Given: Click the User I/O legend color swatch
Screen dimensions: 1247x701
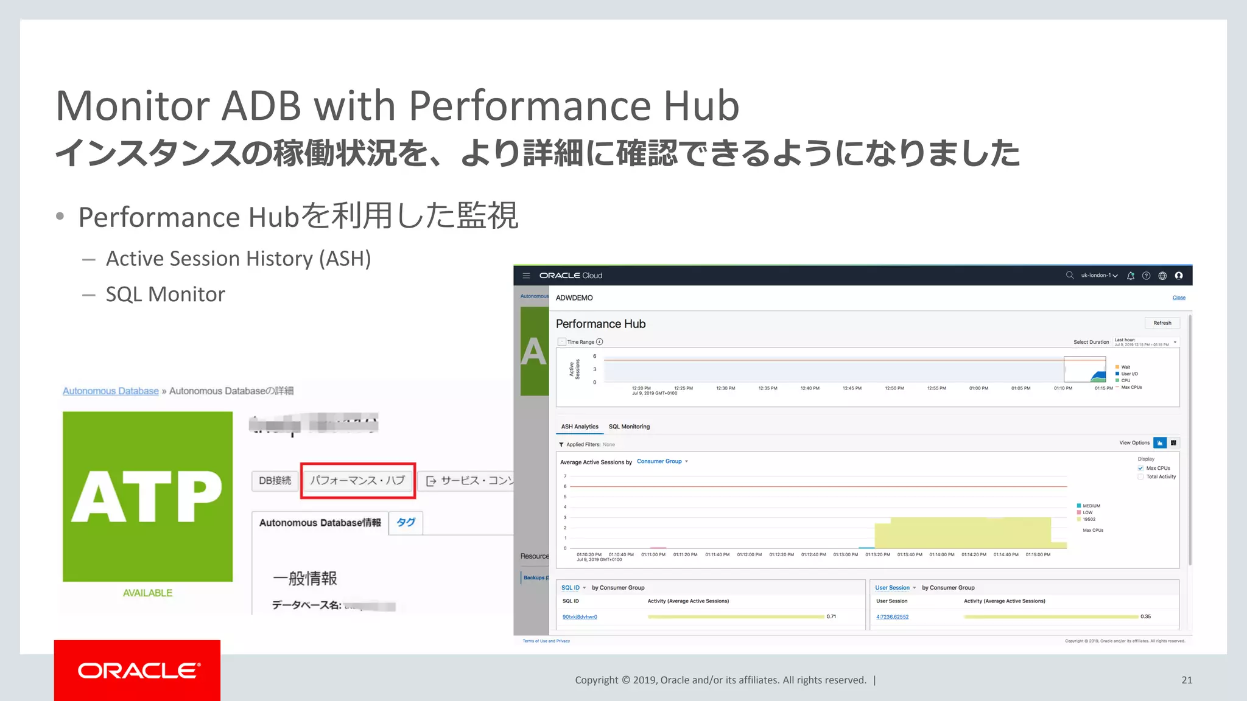Looking at the screenshot, I should [x=1117, y=374].
